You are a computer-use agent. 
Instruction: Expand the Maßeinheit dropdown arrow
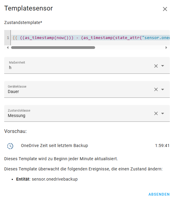point(163,66)
